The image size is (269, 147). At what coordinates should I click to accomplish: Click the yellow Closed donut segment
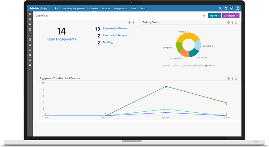tap(188, 36)
